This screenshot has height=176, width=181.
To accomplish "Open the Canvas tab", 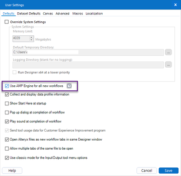I will (48, 14).
